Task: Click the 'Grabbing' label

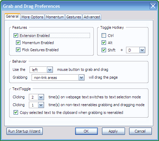Action: click(20, 77)
